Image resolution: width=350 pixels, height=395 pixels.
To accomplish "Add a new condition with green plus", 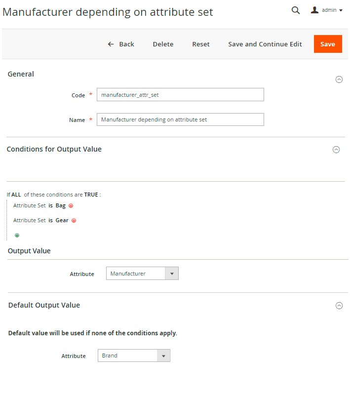I will point(17,236).
